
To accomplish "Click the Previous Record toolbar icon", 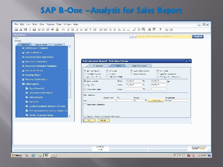I will [77, 29].
